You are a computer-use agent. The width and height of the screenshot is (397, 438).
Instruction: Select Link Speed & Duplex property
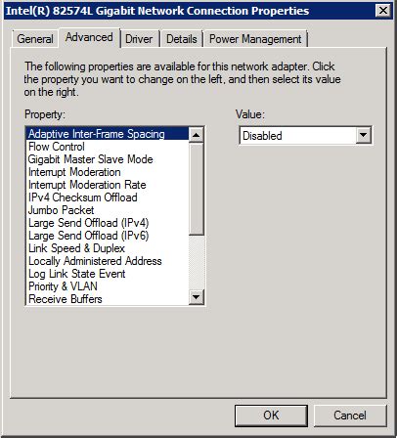point(107,248)
